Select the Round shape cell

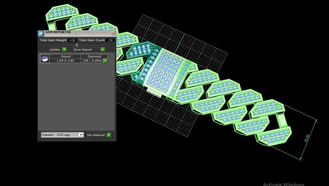pyautogui.click(x=66, y=56)
